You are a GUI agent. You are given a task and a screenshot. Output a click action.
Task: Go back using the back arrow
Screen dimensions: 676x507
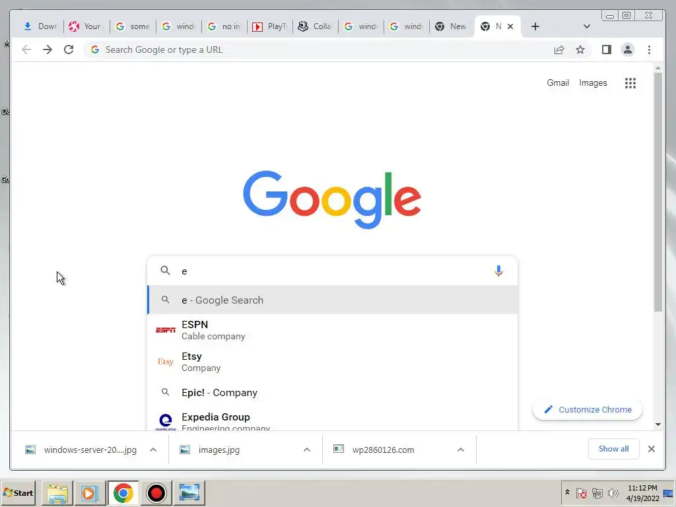click(x=26, y=50)
